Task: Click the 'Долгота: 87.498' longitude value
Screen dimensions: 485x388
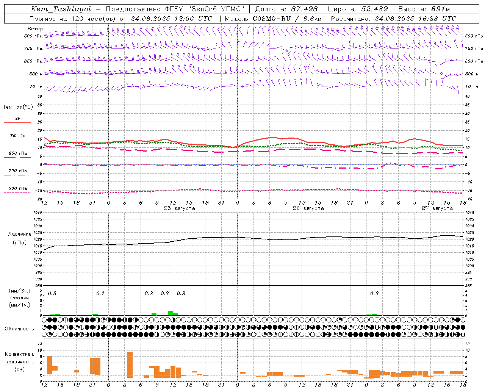Action: pyautogui.click(x=286, y=9)
